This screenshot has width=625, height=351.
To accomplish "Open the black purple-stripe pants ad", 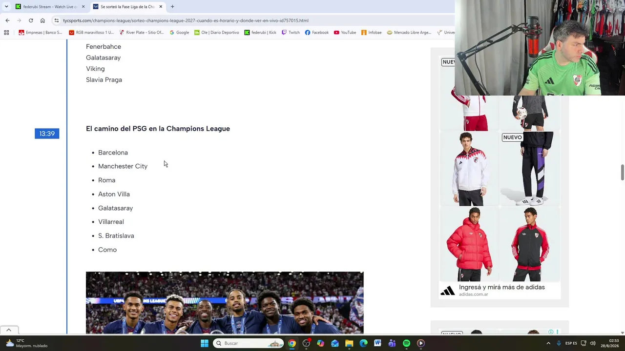I will click(x=530, y=169).
